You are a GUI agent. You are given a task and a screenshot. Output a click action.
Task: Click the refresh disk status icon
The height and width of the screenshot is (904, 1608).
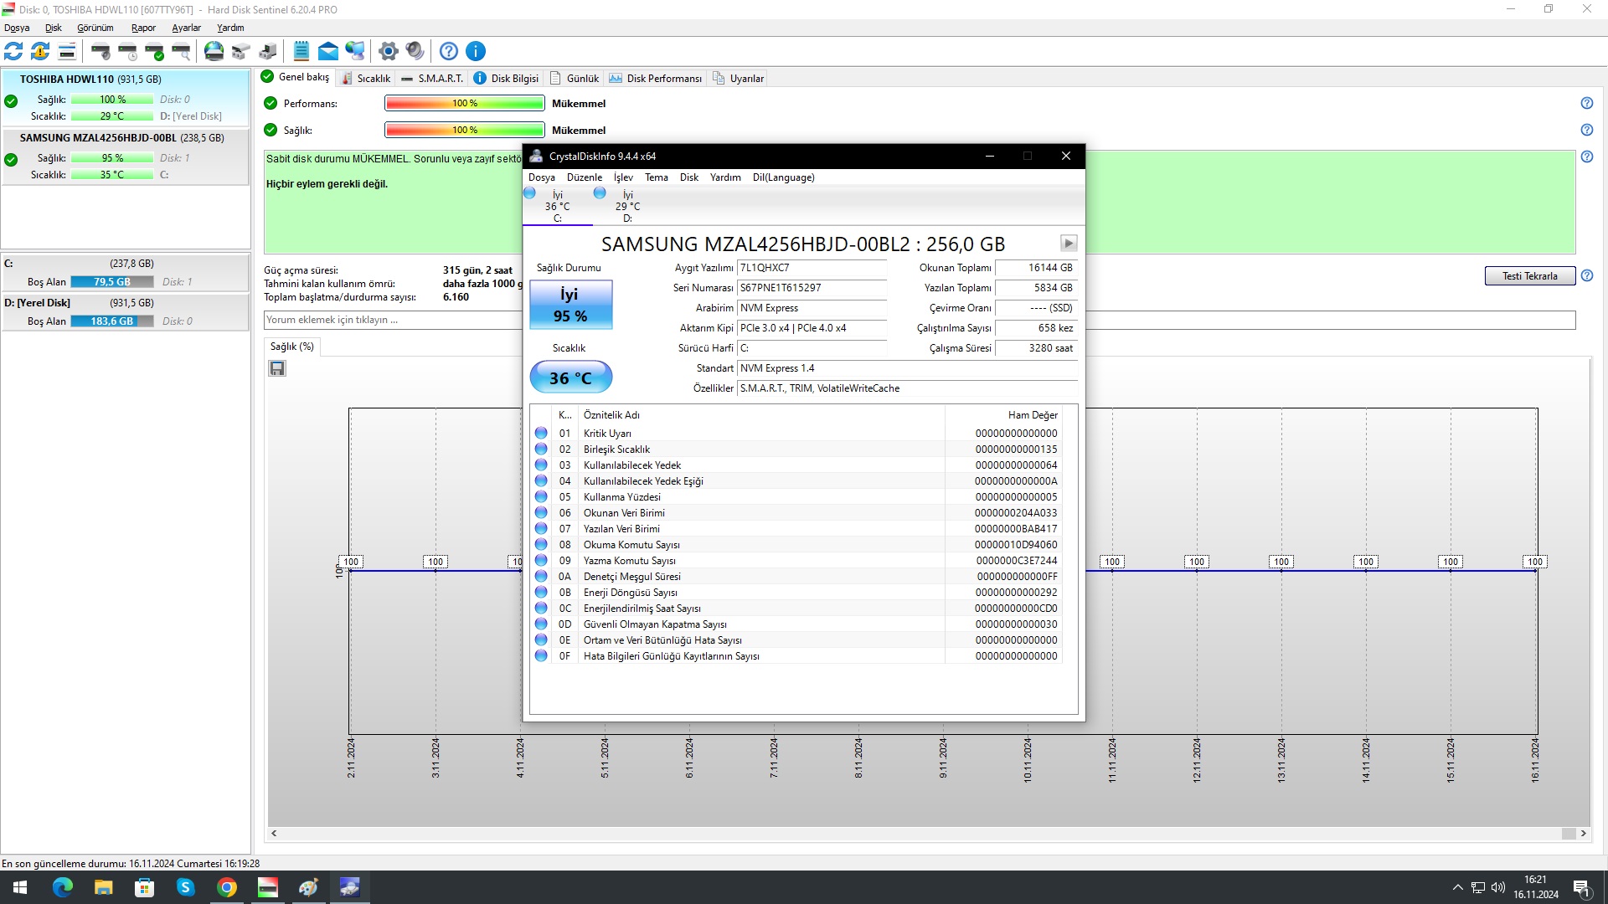coord(13,51)
